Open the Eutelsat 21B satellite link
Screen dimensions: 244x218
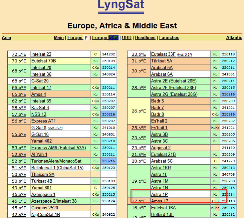point(164,155)
